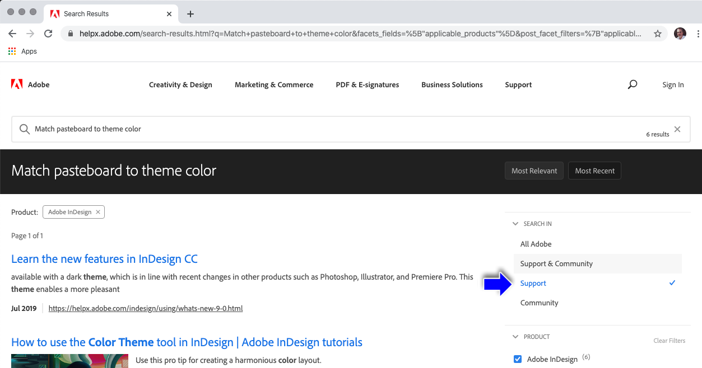The width and height of the screenshot is (702, 368).
Task: Collapse the Product filter section
Action: [x=515, y=337]
